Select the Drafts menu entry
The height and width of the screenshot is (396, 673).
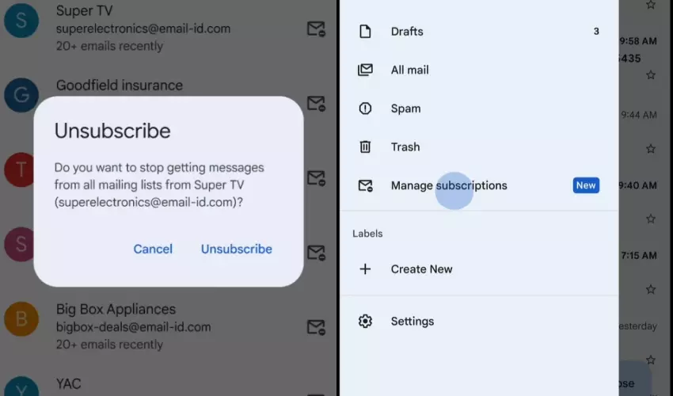407,32
